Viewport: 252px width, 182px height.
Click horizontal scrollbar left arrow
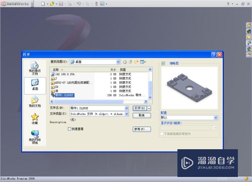pos(52,101)
